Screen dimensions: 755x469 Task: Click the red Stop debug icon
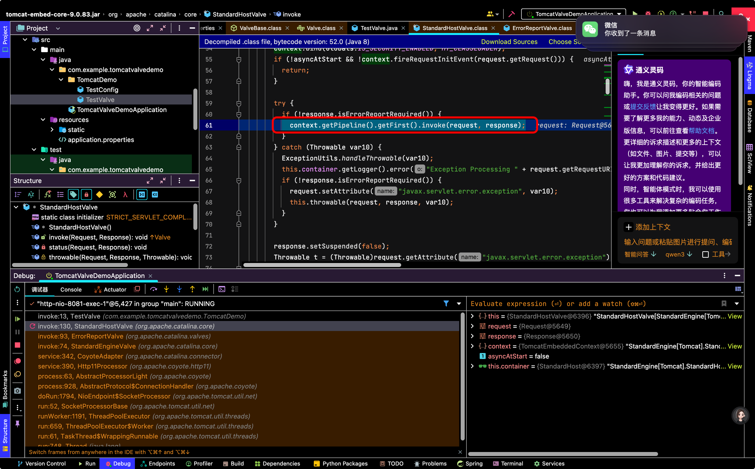[17, 345]
